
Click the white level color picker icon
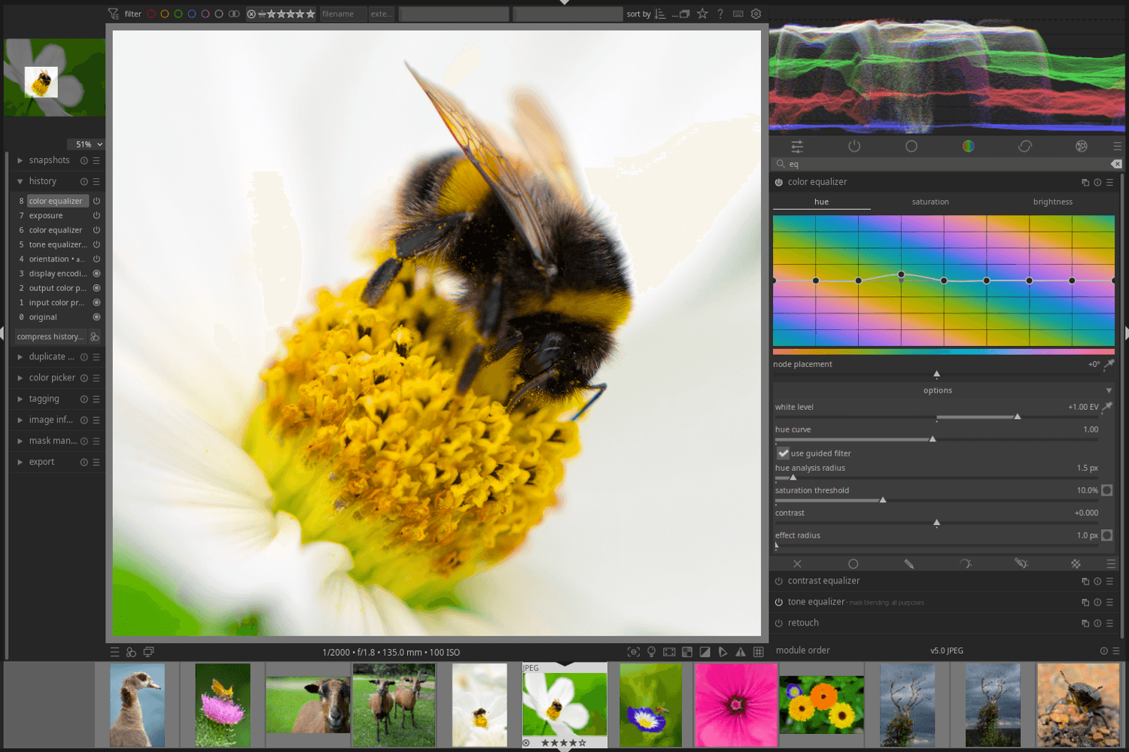tap(1107, 407)
